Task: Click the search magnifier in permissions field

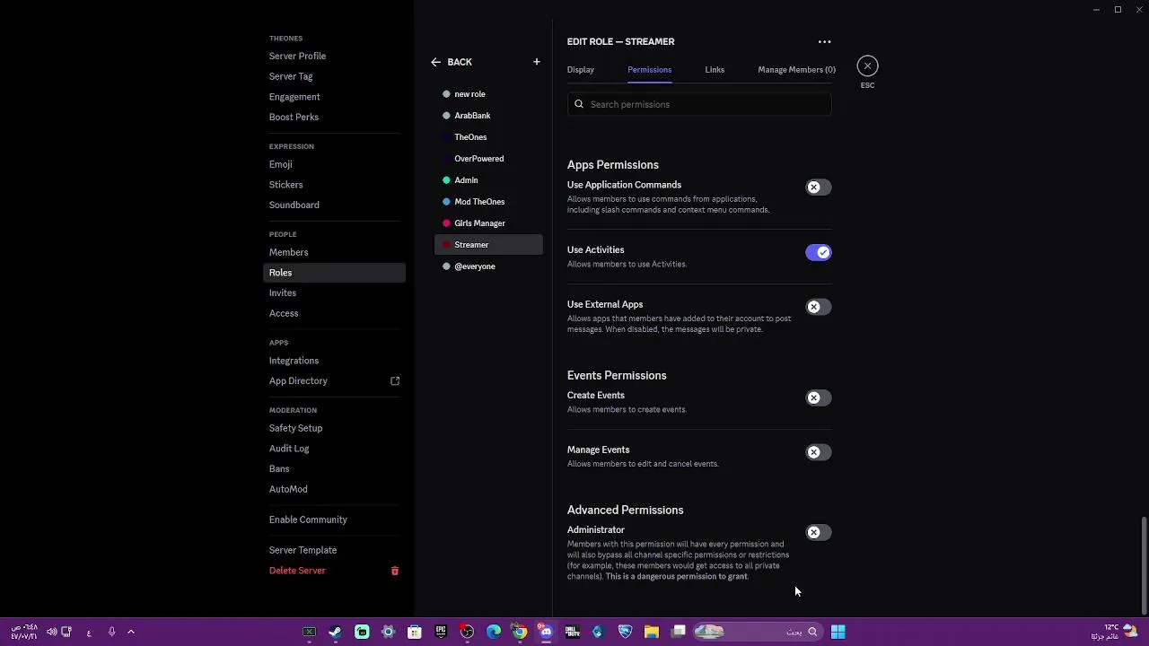Action: tap(579, 104)
